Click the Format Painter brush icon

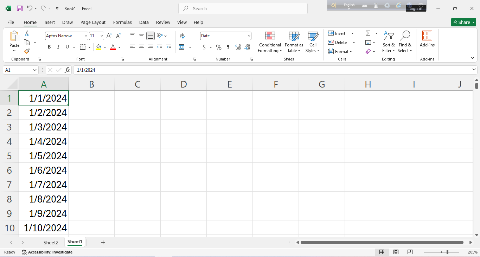27,51
